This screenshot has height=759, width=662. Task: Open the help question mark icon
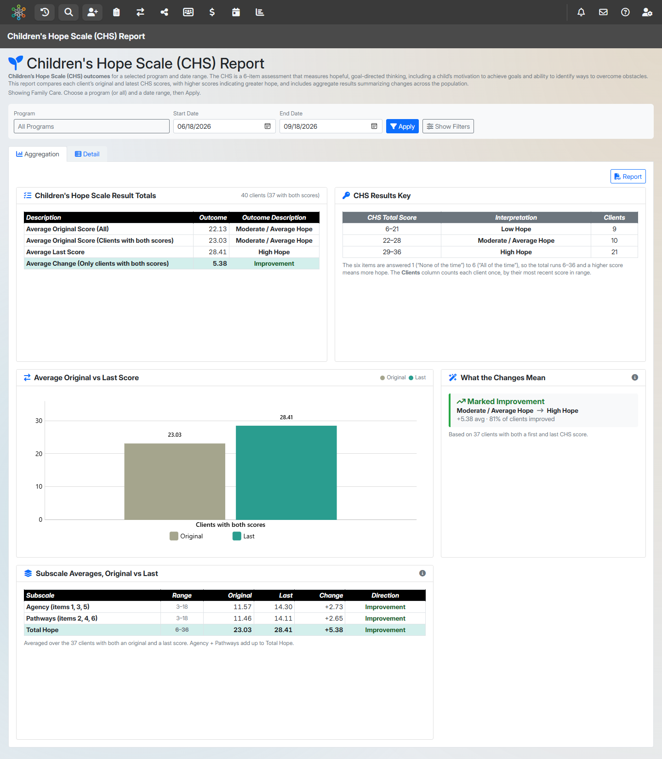[625, 12]
